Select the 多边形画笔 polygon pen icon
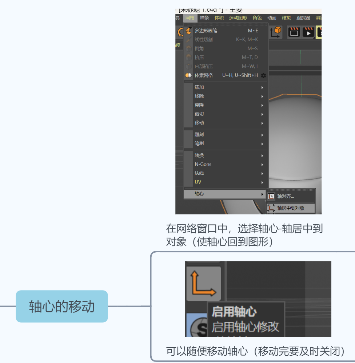The width and height of the screenshot is (355, 363). pyautogui.click(x=188, y=31)
